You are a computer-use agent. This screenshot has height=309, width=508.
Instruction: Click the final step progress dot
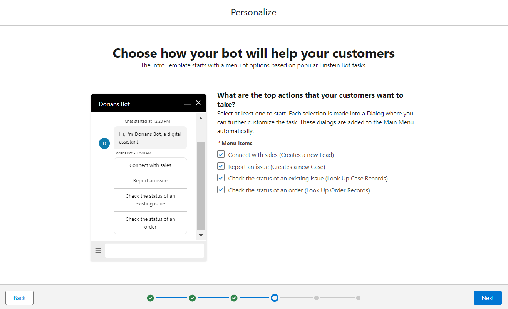tap(358, 298)
